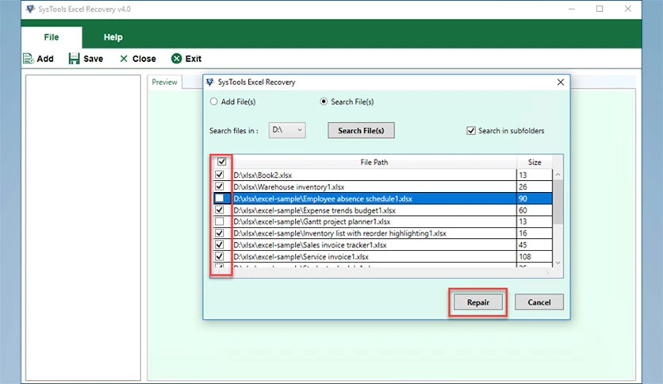Select row D:\xlsx\Book2.xlsx
Viewport: 663px width, 384px height.
[x=374, y=175]
